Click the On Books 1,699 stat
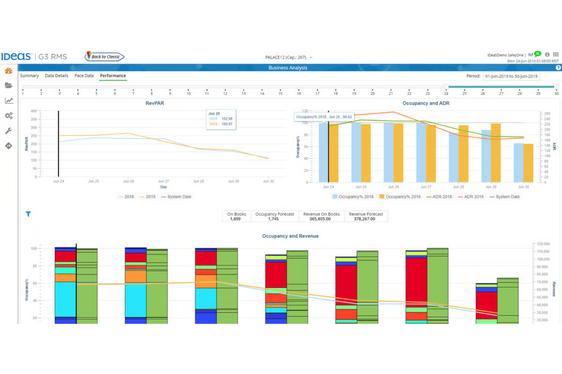 point(236,216)
